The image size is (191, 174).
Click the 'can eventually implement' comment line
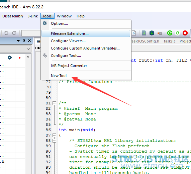129,157
